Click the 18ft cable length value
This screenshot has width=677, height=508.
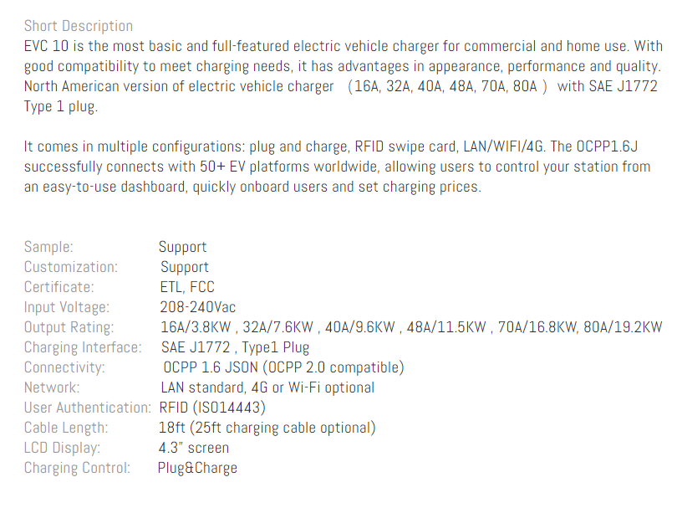pos(172,428)
